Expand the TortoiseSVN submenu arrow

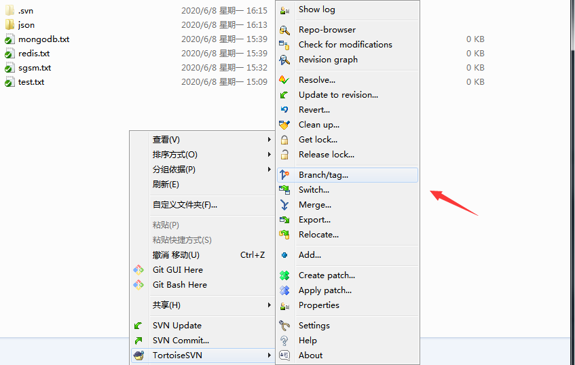269,356
